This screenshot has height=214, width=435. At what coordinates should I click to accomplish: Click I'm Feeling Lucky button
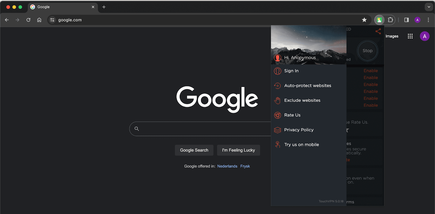point(238,150)
